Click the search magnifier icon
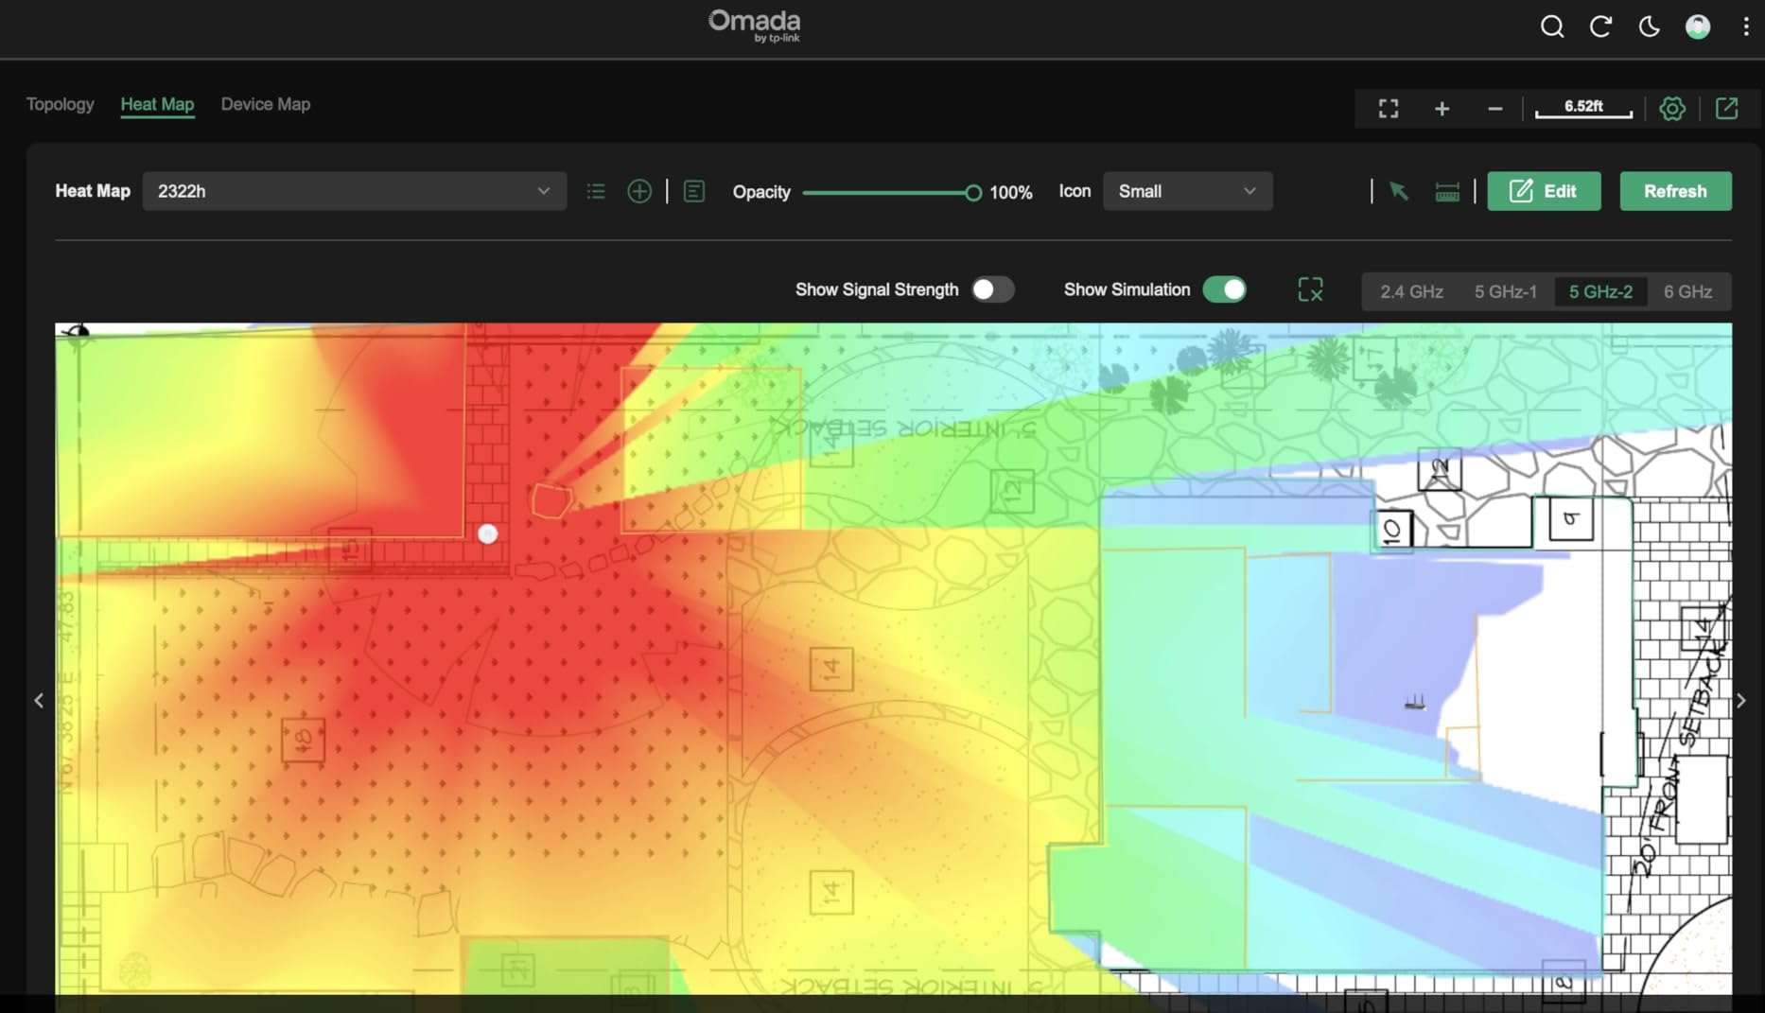 pyautogui.click(x=1551, y=26)
